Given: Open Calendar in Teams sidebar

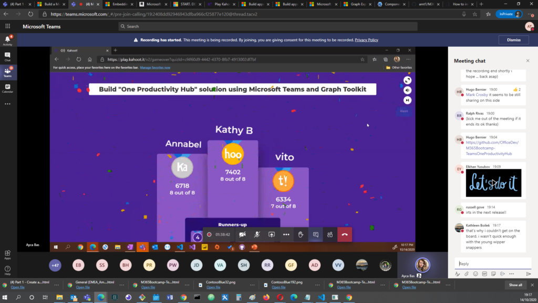Looking at the screenshot, I should pyautogui.click(x=7, y=88).
